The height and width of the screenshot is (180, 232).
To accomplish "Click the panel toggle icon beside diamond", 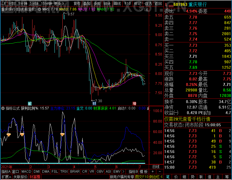I will 146,10.
